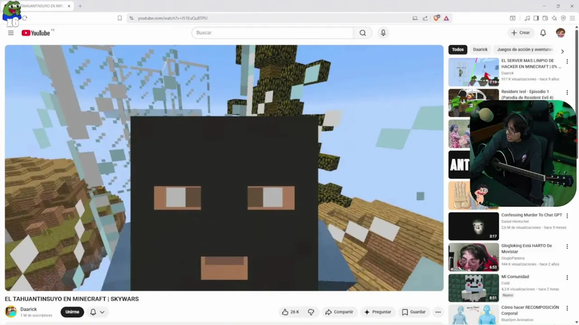
Task: Open options menu for Mi Comunidad video
Action: pyautogui.click(x=567, y=278)
